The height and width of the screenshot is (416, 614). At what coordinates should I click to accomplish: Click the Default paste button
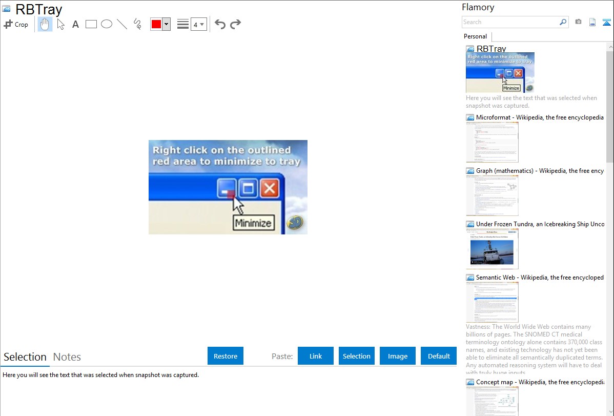coord(439,355)
